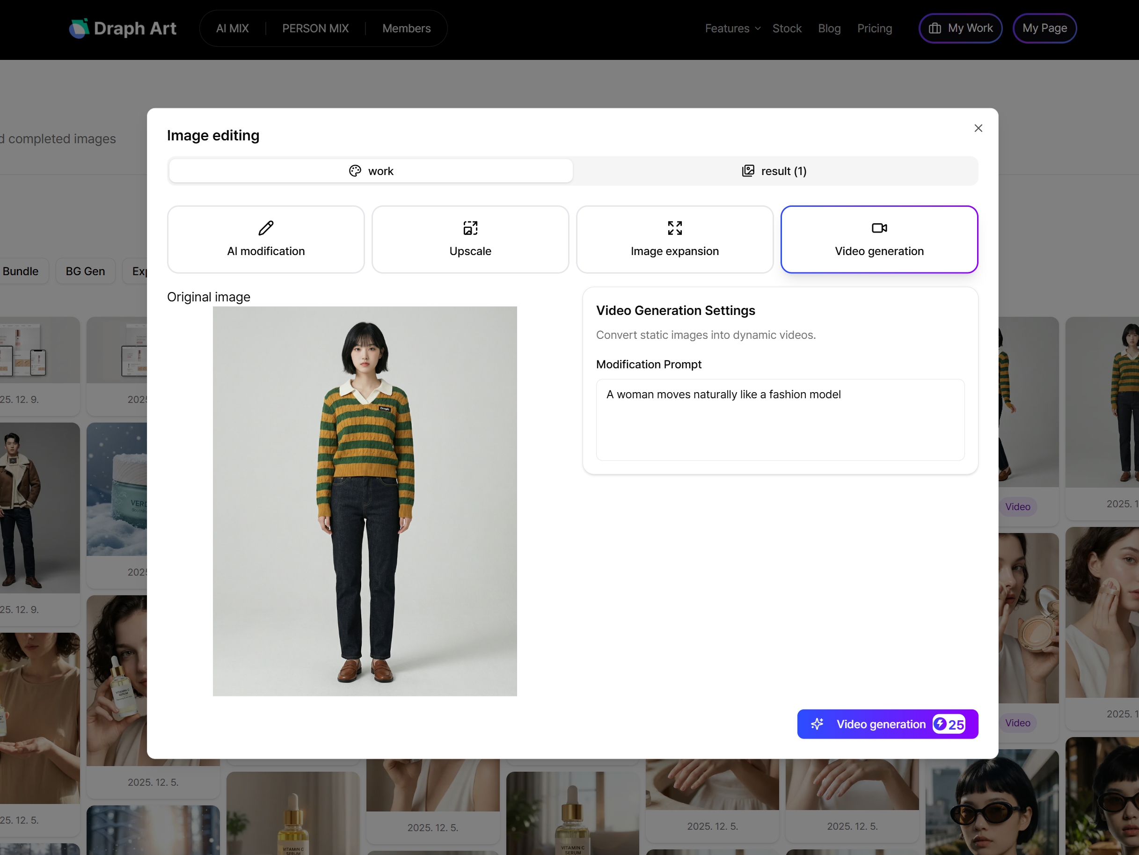The width and height of the screenshot is (1139, 855).
Task: Select the BG Gen filter chip
Action: [x=85, y=271]
